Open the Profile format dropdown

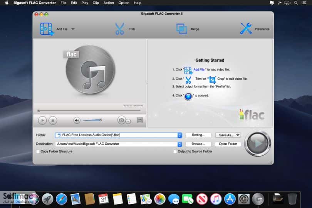pyautogui.click(x=179, y=135)
